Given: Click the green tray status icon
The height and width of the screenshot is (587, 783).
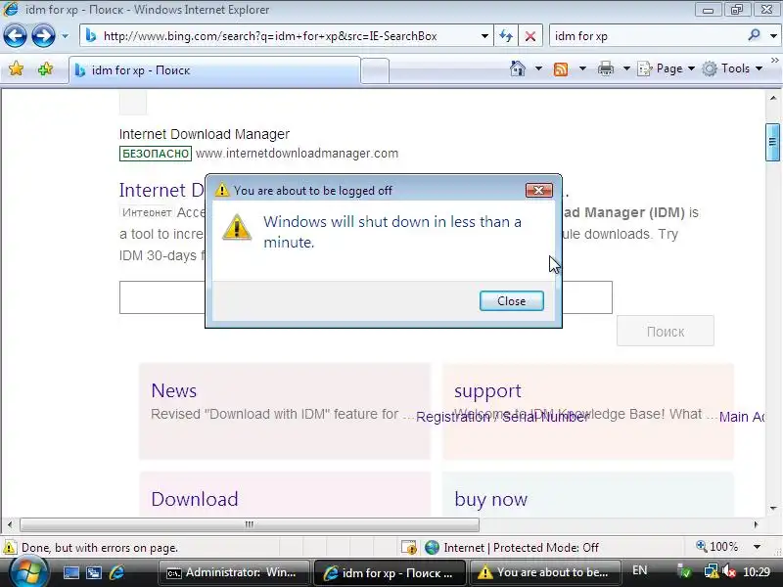Looking at the screenshot, I should (685, 572).
